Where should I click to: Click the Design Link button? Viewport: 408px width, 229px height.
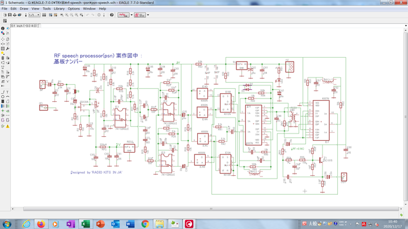click(x=123, y=15)
